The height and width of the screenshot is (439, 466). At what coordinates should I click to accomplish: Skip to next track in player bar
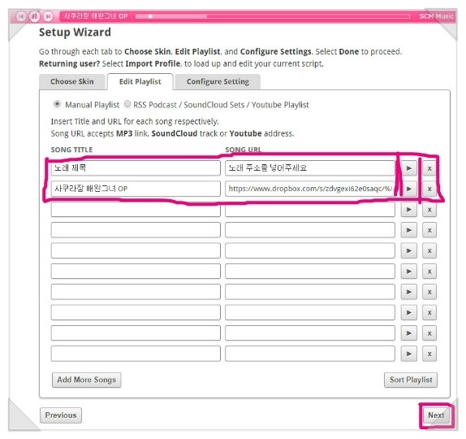[x=48, y=16]
